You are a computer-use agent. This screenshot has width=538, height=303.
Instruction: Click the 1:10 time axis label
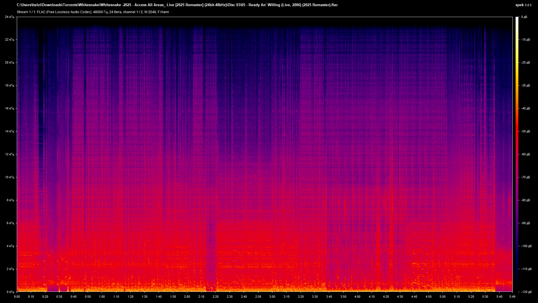116,297
